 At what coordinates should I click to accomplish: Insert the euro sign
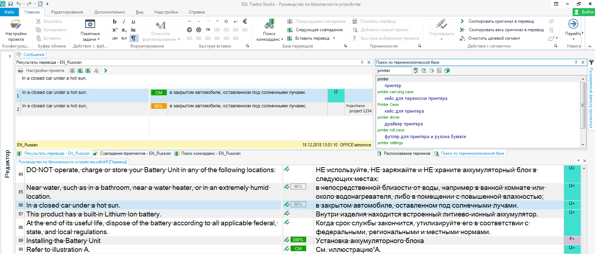tap(245, 22)
